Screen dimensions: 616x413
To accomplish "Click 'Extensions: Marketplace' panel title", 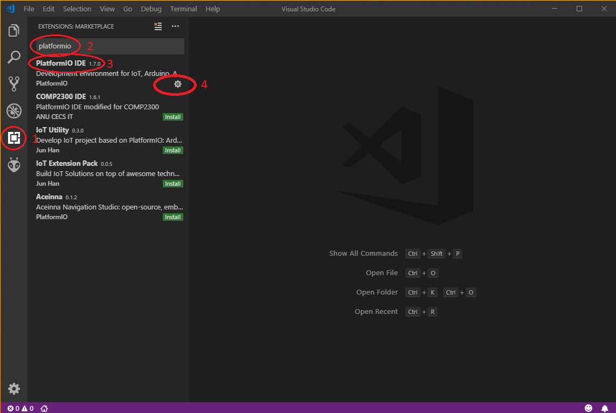I will (x=76, y=26).
